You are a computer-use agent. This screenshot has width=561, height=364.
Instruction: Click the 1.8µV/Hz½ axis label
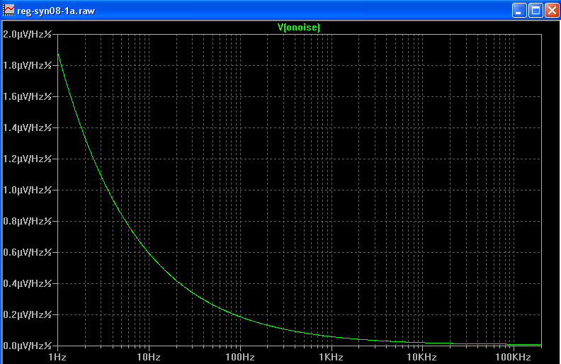(27, 65)
